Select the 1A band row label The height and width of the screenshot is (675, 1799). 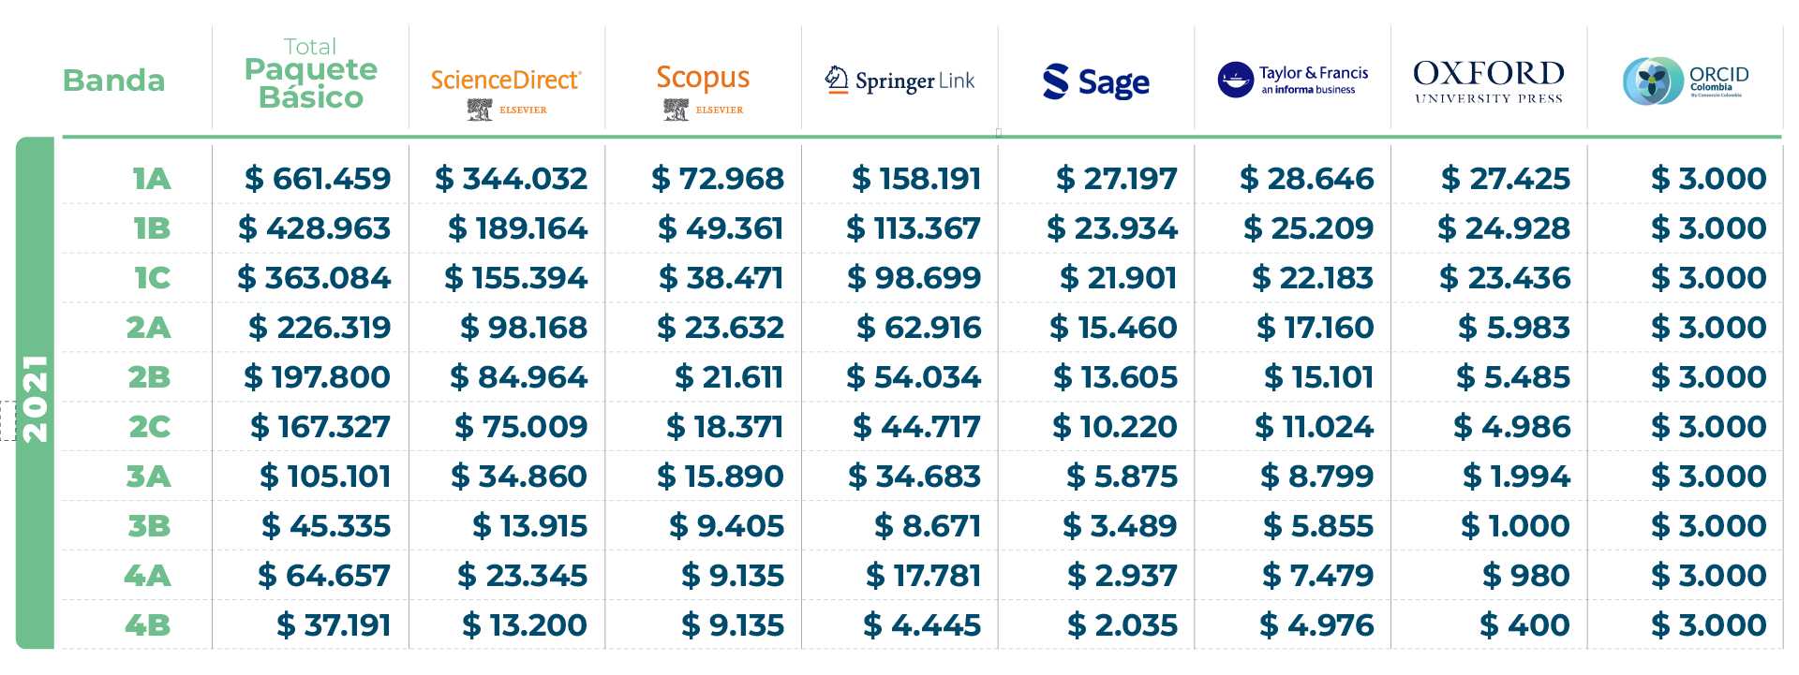click(x=151, y=179)
